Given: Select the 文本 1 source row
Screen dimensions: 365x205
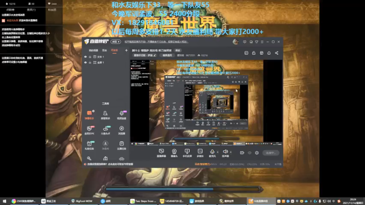Looking at the screenshot, I should 106,56.
